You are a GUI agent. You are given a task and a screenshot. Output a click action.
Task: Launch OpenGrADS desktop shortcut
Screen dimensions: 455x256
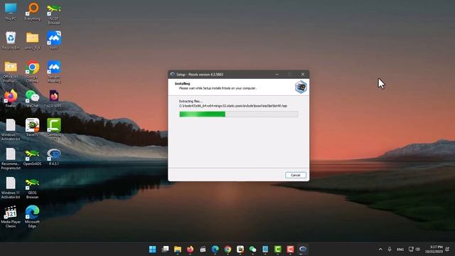(32, 156)
